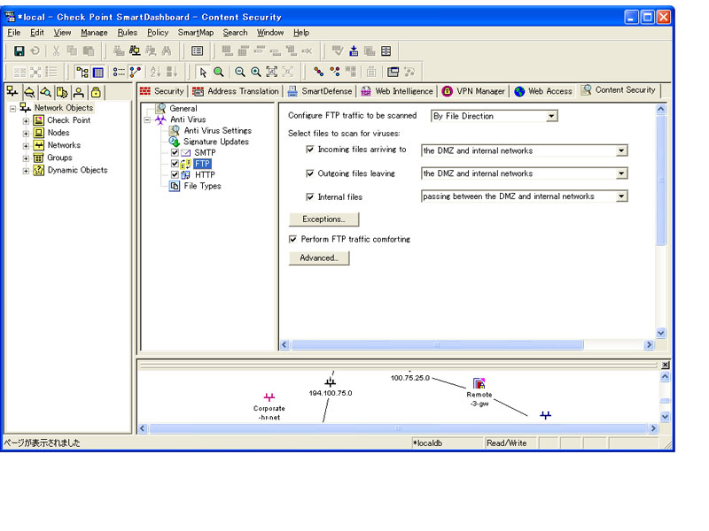Screen dimensions: 709x531
Task: Toggle the HTTP anti virus checkbox
Action: (175, 174)
